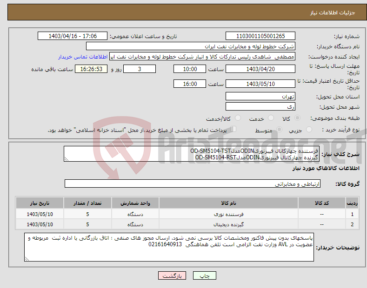Click the واحد شمارش column header

[135, 203]
